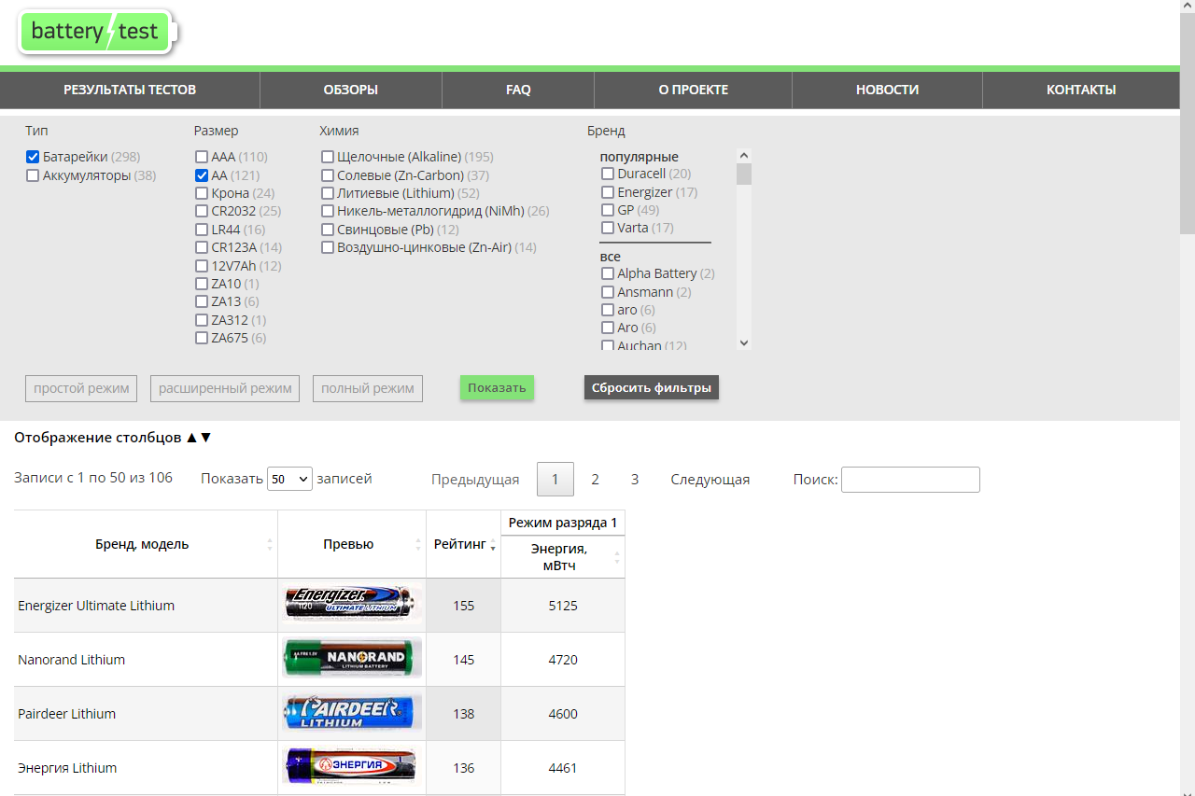Select current page 1 button

pyautogui.click(x=555, y=480)
